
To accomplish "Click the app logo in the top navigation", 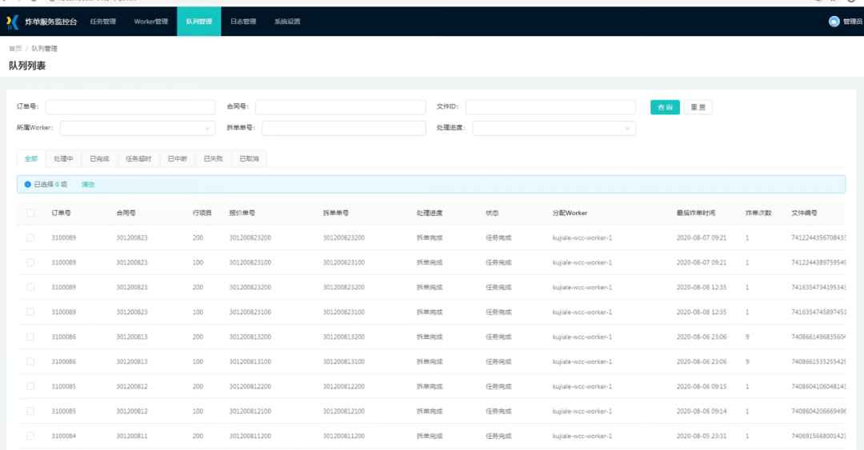I will [13, 22].
